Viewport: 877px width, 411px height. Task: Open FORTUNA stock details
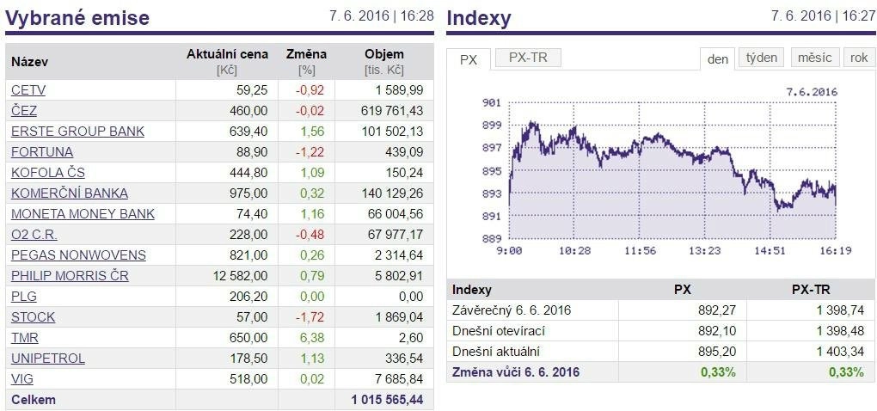coord(42,152)
